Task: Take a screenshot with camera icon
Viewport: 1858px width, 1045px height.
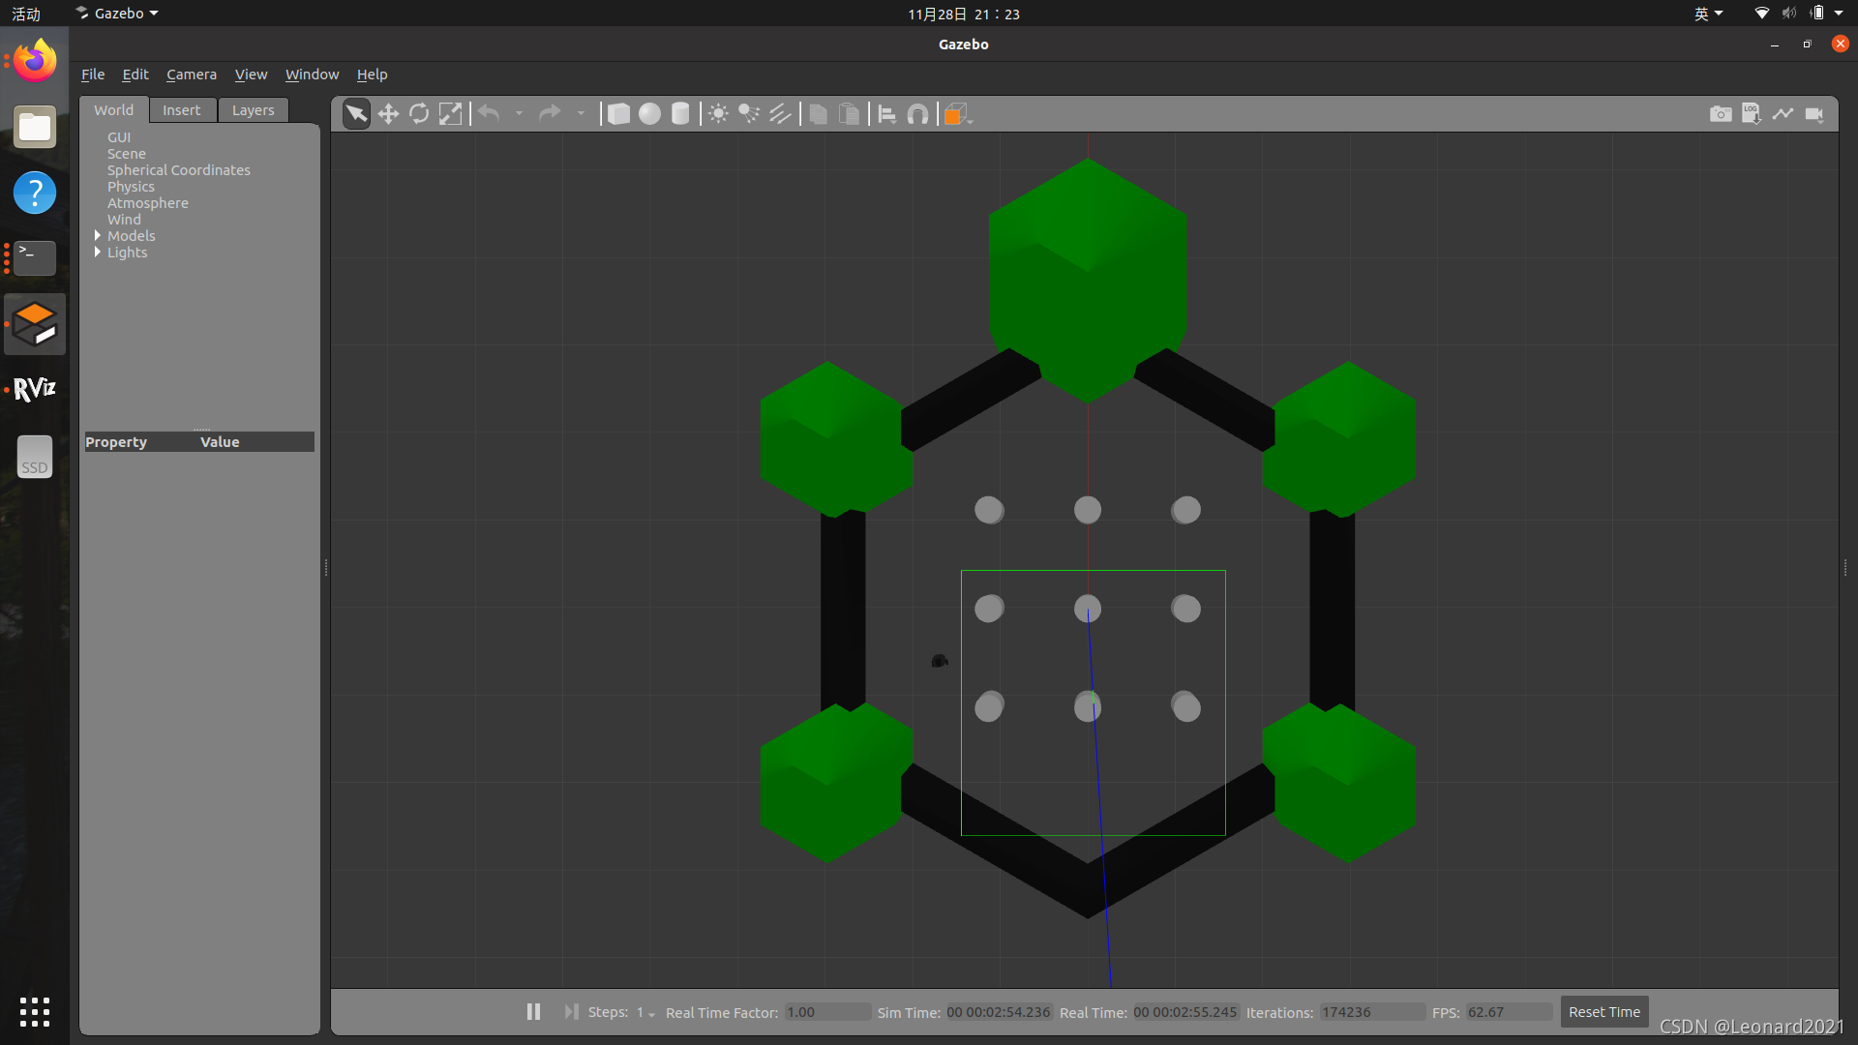Action: (x=1721, y=114)
